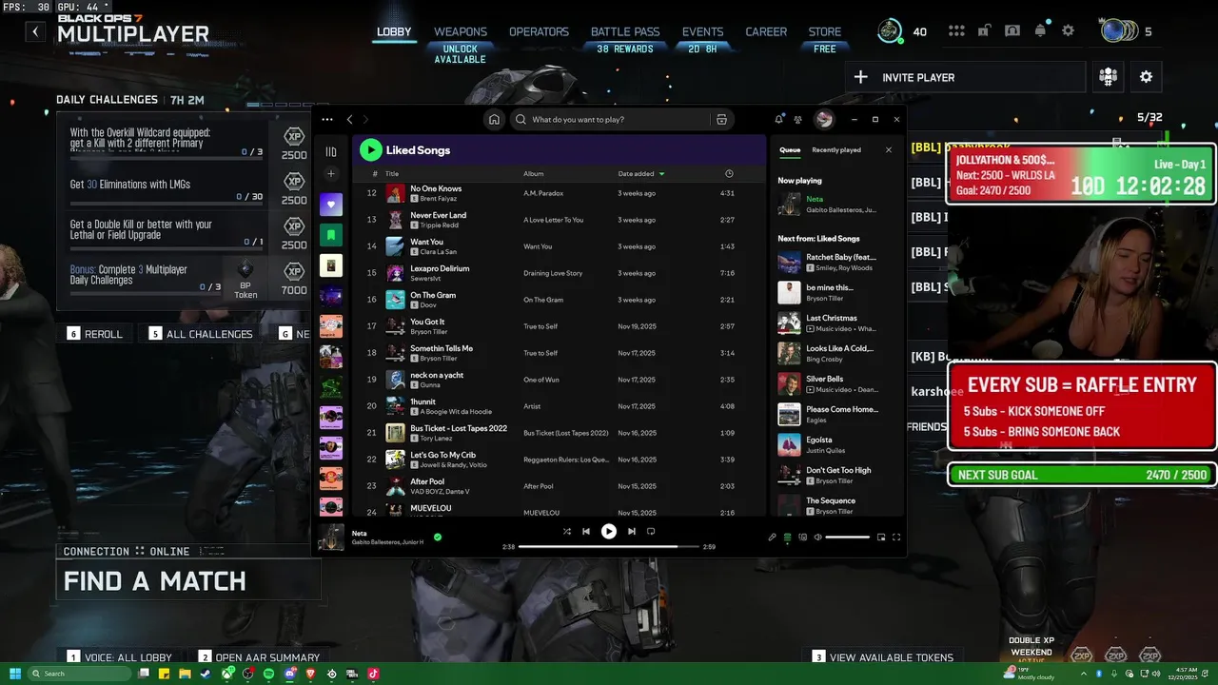Skip to previous track in Spotify
The width and height of the screenshot is (1218, 685).
(586, 532)
